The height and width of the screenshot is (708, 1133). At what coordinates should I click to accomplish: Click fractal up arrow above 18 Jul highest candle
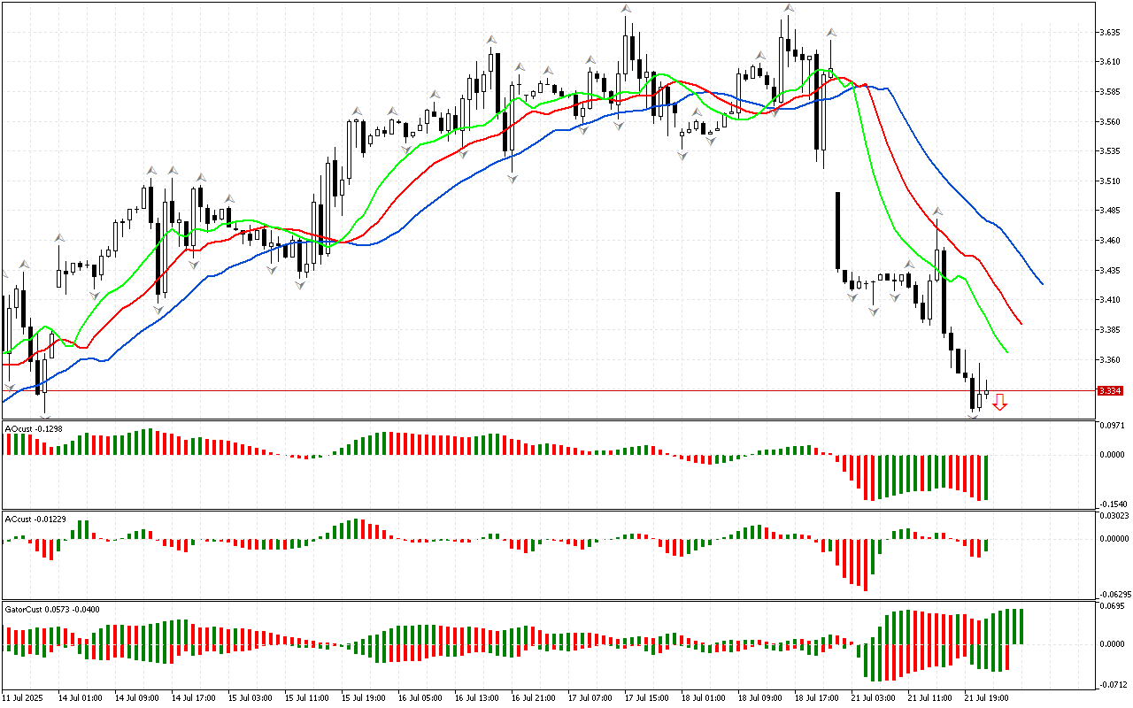[x=788, y=8]
